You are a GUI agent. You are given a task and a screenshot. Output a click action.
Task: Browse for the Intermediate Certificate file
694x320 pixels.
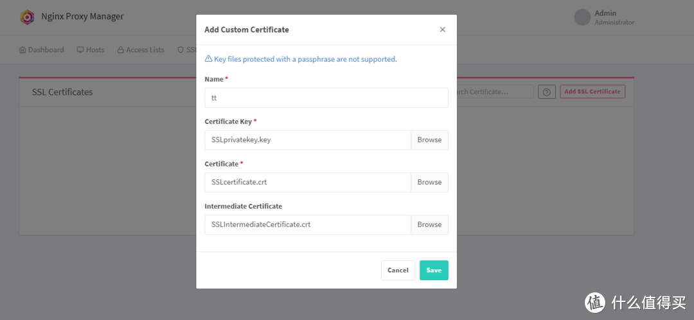[429, 225]
